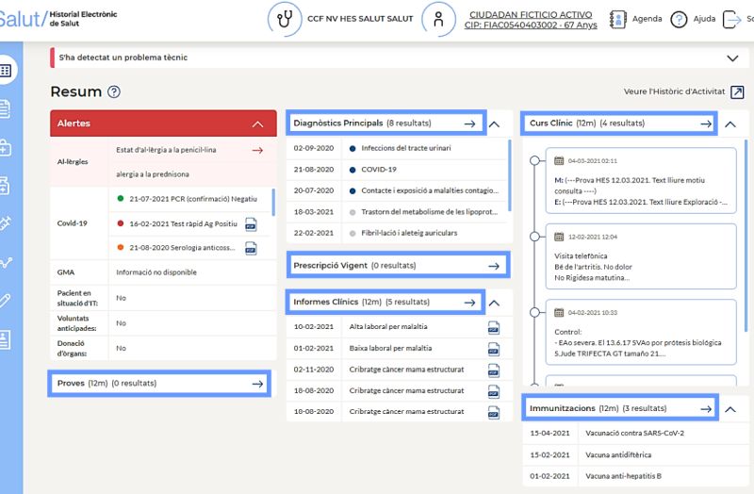Open the Resum help question icon
The image size is (754, 494).
click(x=114, y=91)
